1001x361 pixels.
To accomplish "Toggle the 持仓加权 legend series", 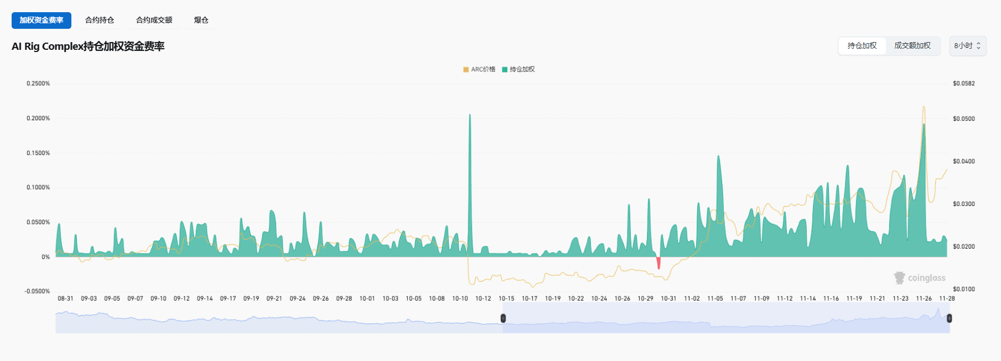I will click(x=518, y=69).
